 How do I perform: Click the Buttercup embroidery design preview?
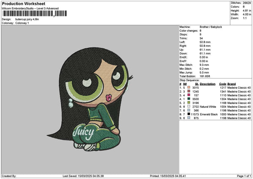pos(90,99)
